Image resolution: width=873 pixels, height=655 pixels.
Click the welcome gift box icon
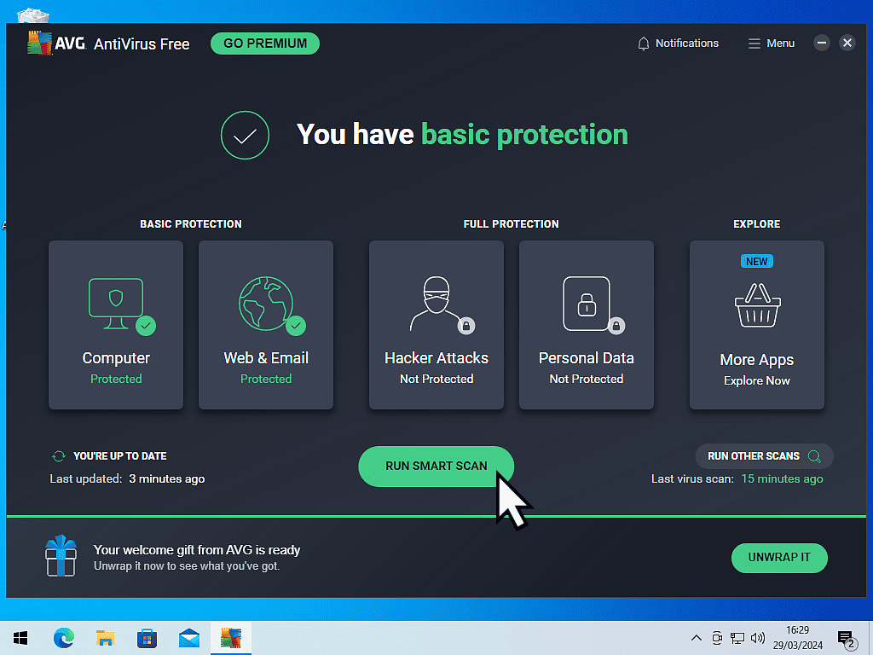pyautogui.click(x=61, y=556)
